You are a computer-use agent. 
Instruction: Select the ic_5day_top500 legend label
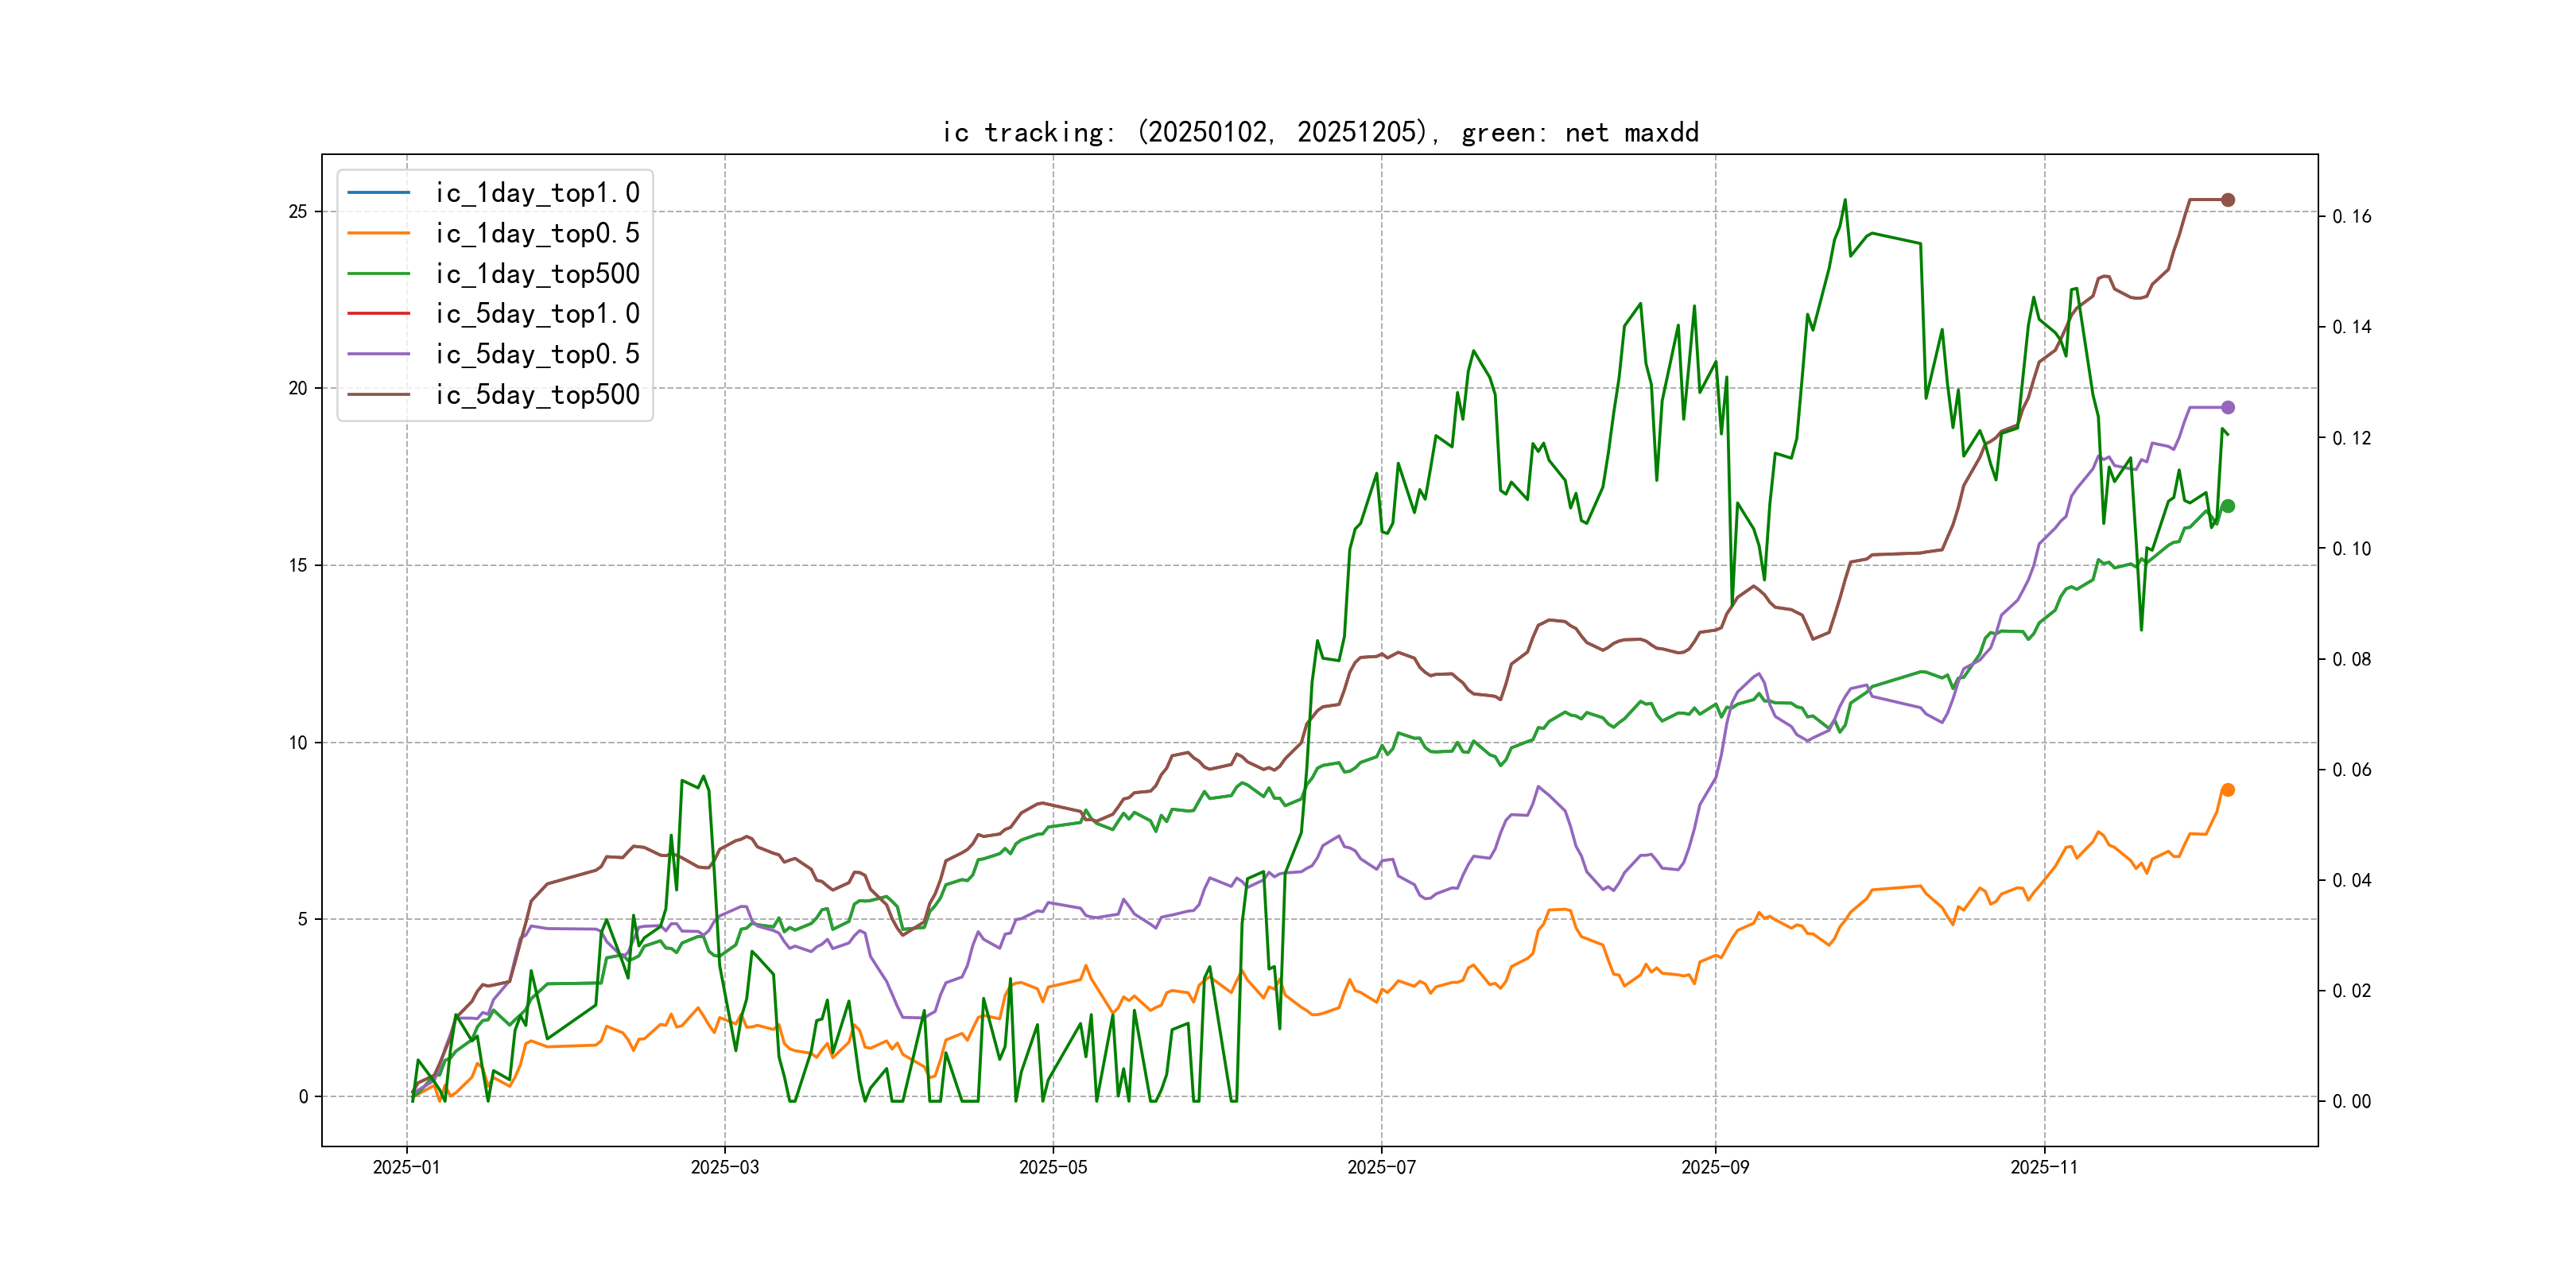tap(537, 394)
